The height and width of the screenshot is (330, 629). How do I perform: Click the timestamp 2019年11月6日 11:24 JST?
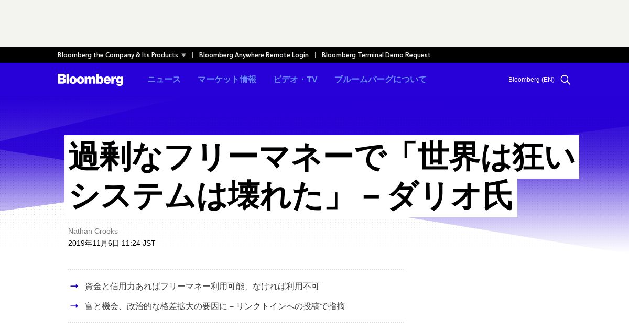(x=112, y=243)
